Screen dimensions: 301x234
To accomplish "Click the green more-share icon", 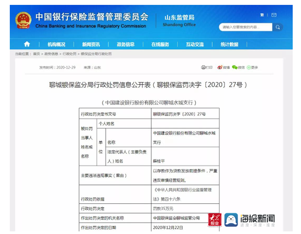I will coord(249,67).
